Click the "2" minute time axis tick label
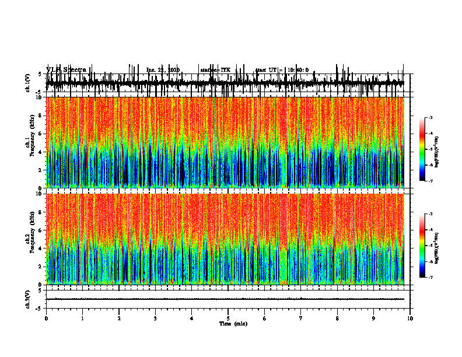Screen dimensions: 462x357 (119, 318)
